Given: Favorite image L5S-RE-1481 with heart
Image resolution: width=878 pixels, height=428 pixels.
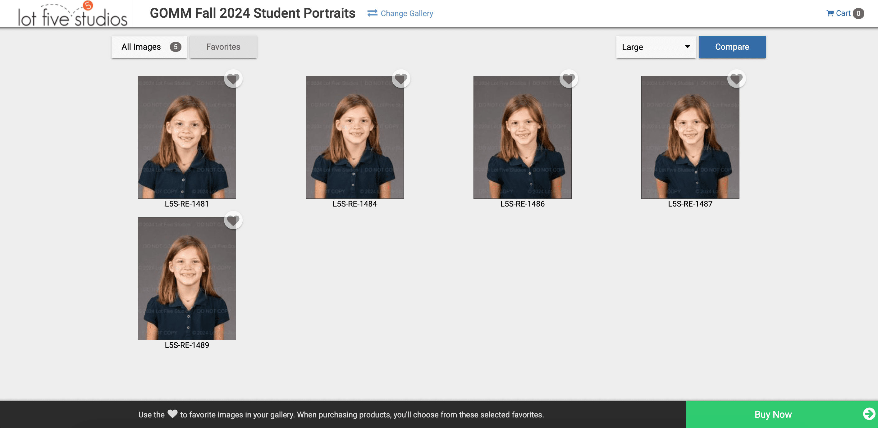Looking at the screenshot, I should (x=233, y=79).
